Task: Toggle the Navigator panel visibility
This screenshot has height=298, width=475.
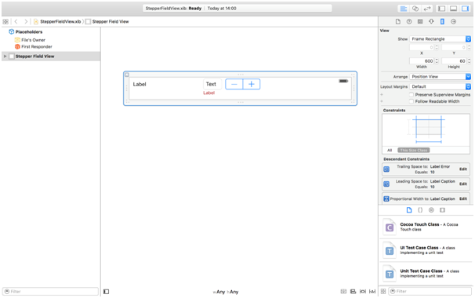Action: 441,9
